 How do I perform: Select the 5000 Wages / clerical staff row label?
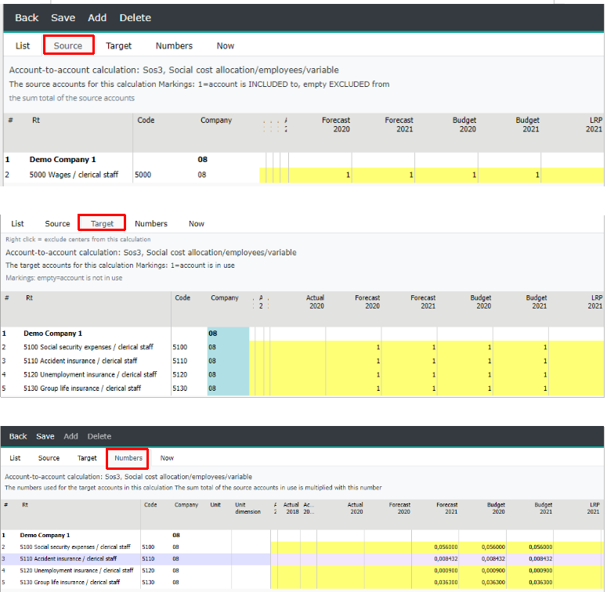click(x=74, y=175)
